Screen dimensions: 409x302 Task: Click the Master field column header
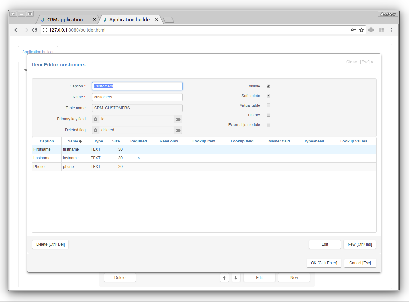point(279,141)
